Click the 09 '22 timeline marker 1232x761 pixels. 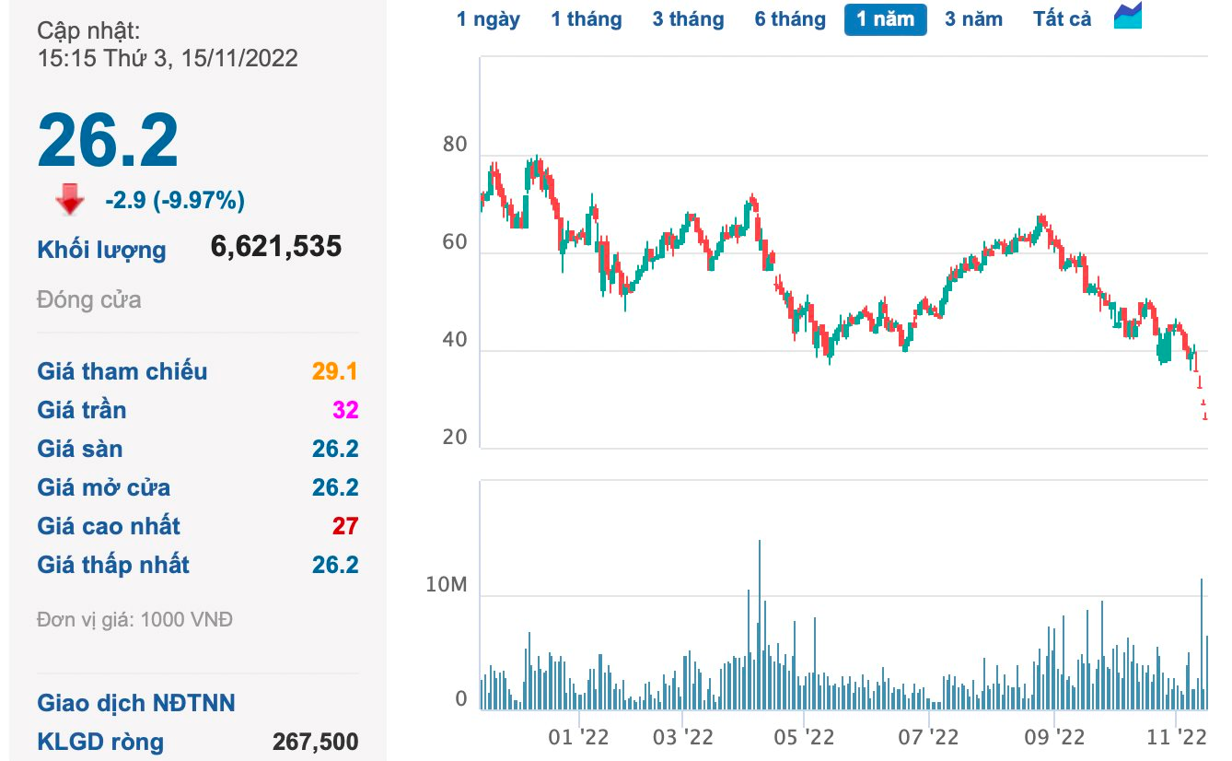click(1054, 737)
